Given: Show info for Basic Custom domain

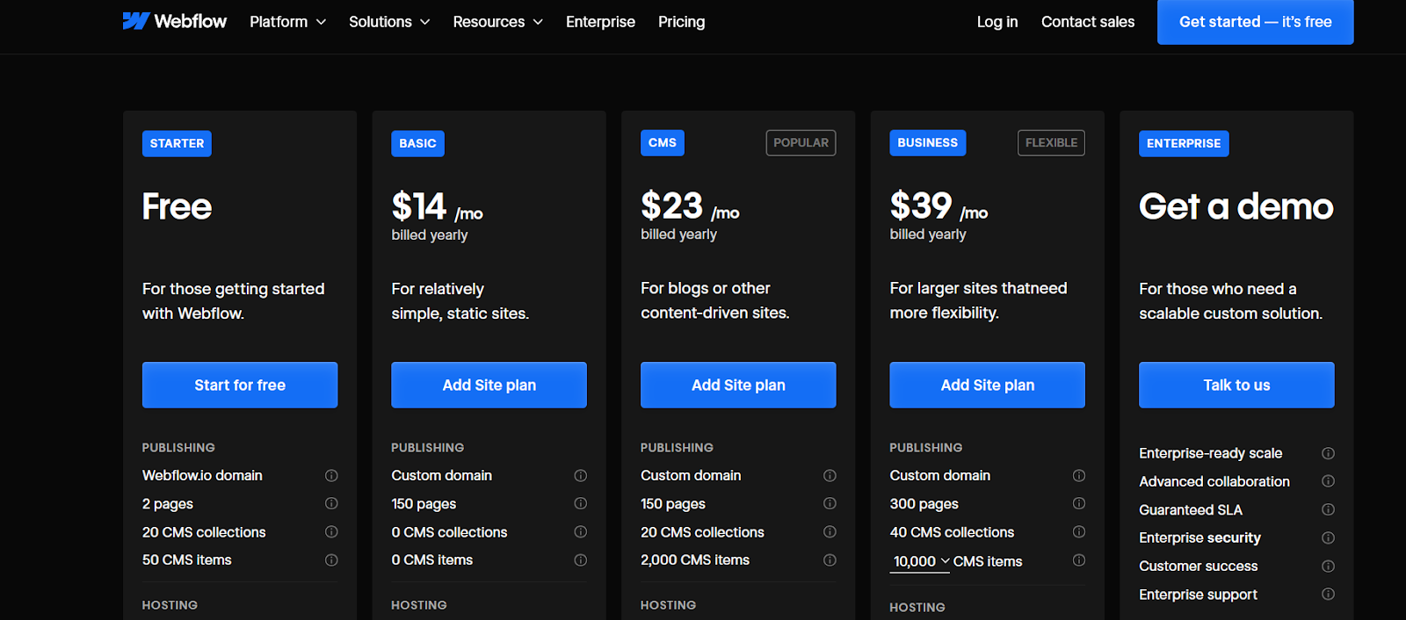Looking at the screenshot, I should [581, 475].
